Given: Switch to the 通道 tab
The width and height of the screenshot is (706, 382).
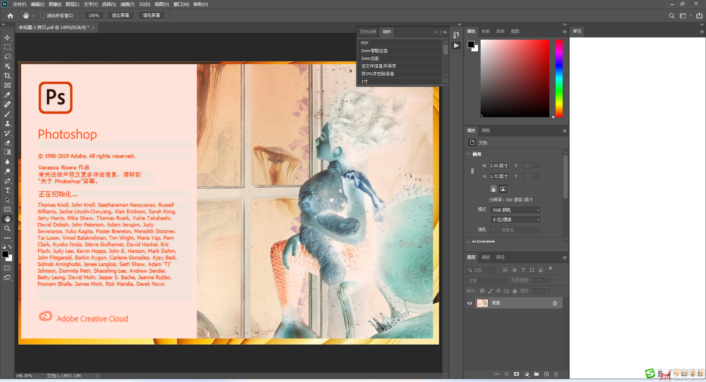Looking at the screenshot, I should point(485,257).
